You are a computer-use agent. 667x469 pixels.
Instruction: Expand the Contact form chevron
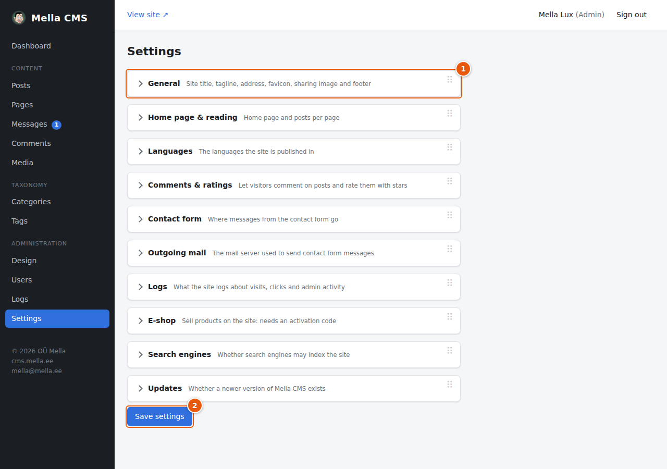click(140, 219)
